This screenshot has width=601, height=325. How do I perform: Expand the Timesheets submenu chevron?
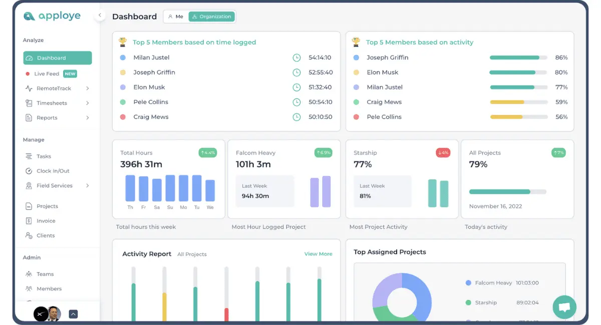[87, 103]
